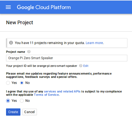Click the orange-pi-zero-smart-speaker project ID text

(57, 66)
